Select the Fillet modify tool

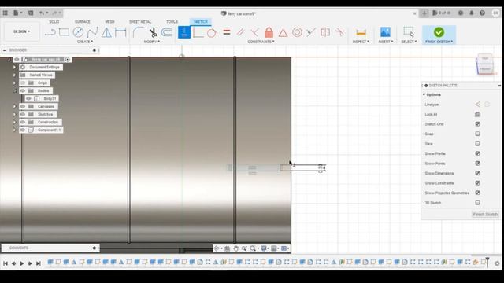pos(139,32)
